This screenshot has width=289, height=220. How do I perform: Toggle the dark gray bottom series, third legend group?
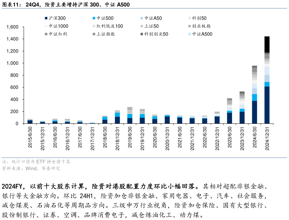click(x=142, y=34)
